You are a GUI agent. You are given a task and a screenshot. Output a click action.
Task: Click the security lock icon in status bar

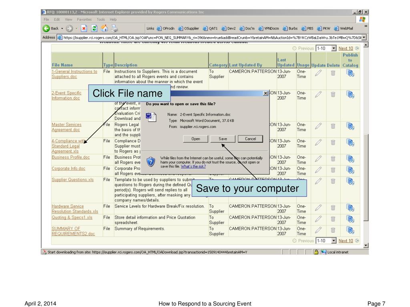tap(316, 252)
